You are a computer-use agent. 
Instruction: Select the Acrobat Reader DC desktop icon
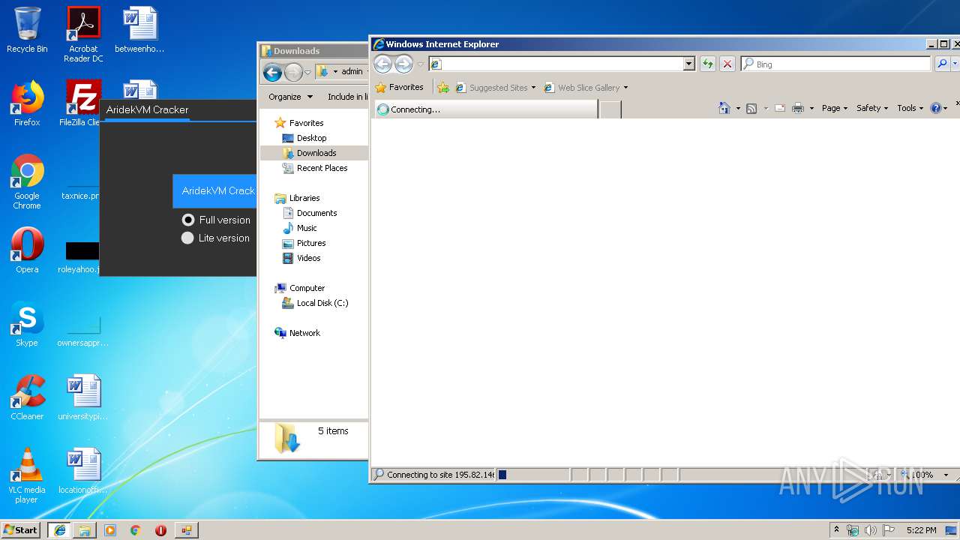(x=83, y=34)
